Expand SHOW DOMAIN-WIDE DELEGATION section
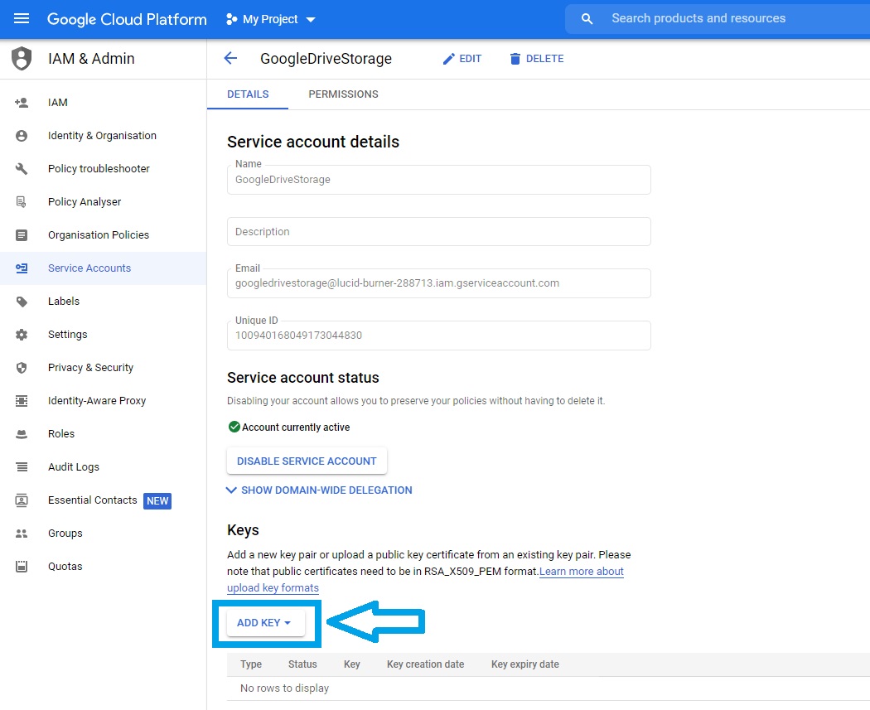This screenshot has height=710, width=870. (x=320, y=490)
